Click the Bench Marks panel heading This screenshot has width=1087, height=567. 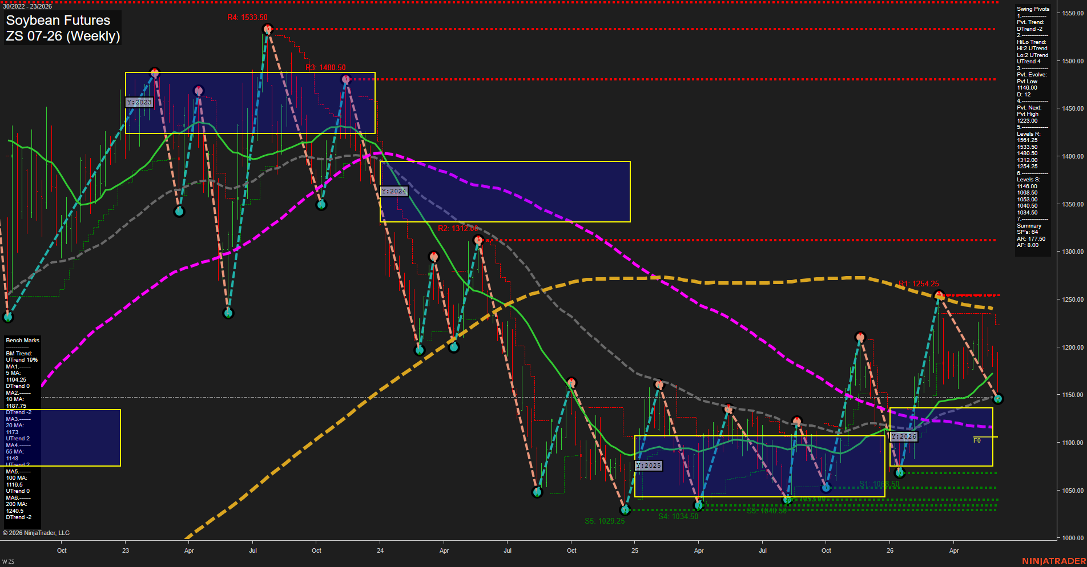[x=23, y=341]
